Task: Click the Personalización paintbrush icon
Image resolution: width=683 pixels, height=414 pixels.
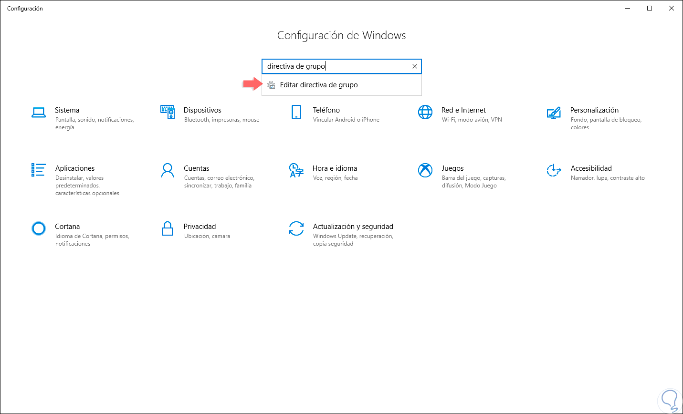Action: pos(554,113)
